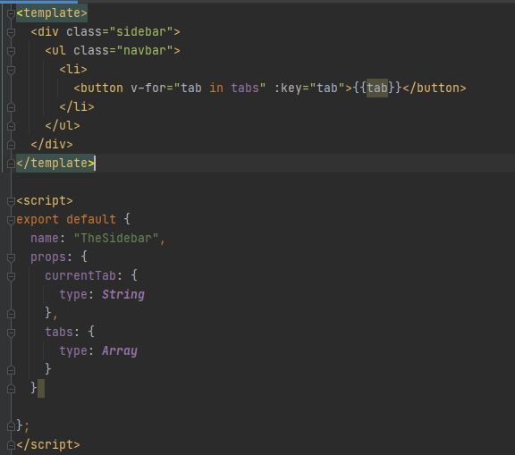
Task: Click fold marker beside closing };
Action: 11,426
